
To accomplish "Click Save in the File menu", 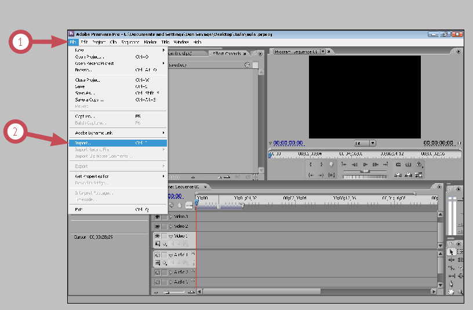I will 118,86.
